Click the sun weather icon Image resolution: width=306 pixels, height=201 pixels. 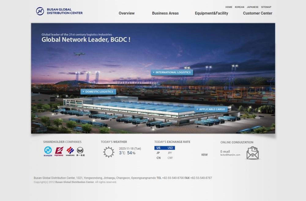tap(109, 152)
